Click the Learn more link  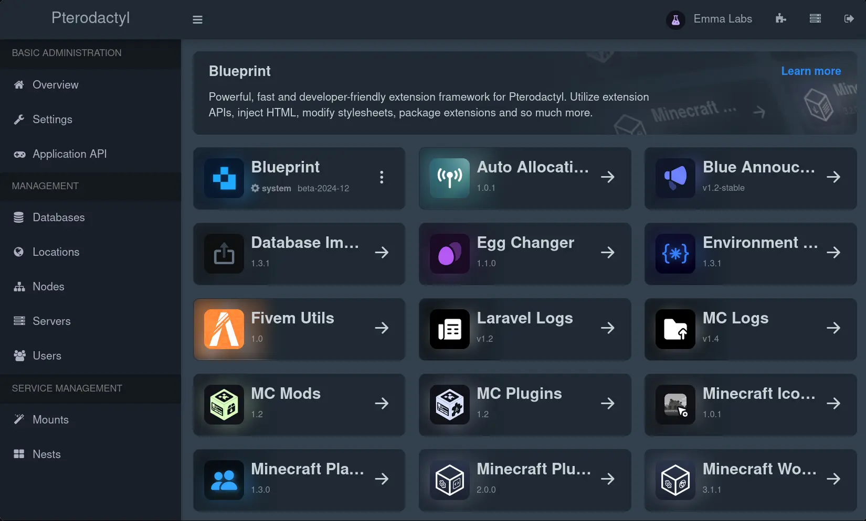point(810,71)
